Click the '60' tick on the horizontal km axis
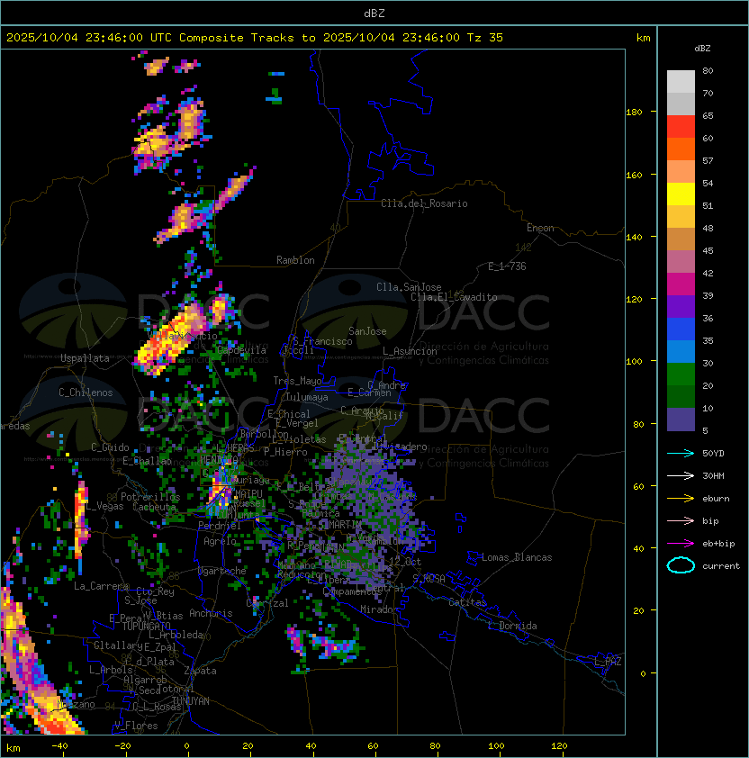 [373, 746]
